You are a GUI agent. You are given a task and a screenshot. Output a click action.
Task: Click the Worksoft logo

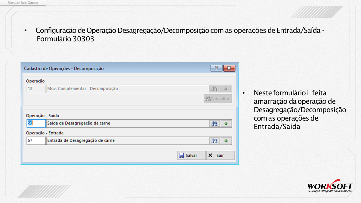click(x=330, y=187)
